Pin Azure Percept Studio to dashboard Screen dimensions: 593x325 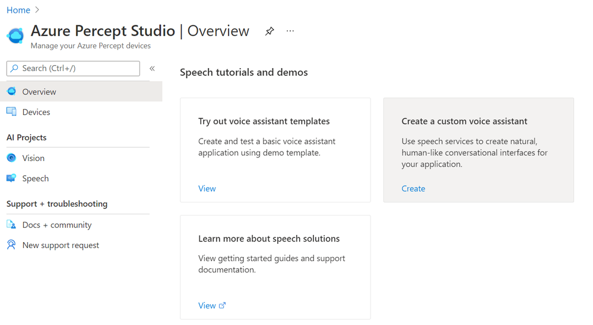point(269,31)
